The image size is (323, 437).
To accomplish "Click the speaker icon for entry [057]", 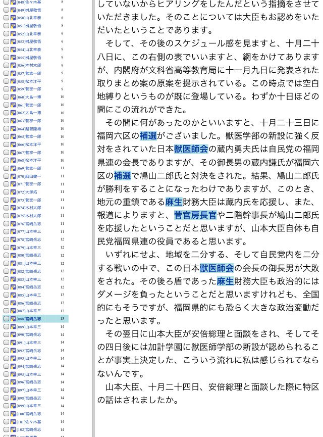I will [13, 73].
